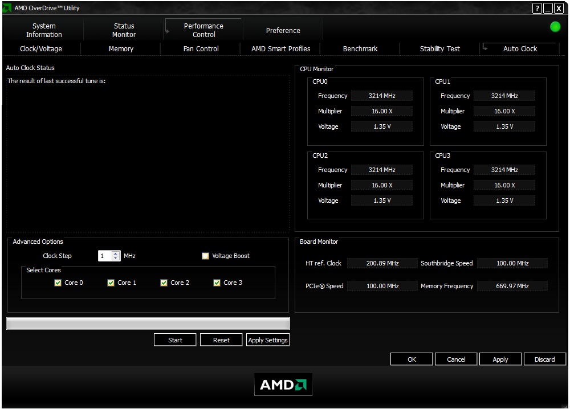Click Southbridge Speed value 100.00 MHz

coord(512,263)
